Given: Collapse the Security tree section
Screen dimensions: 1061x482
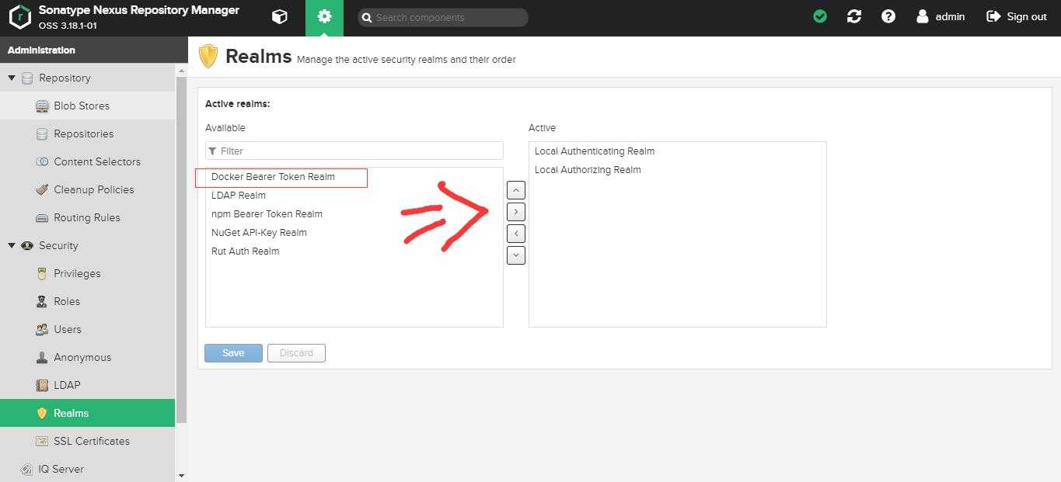Looking at the screenshot, I should [12, 245].
